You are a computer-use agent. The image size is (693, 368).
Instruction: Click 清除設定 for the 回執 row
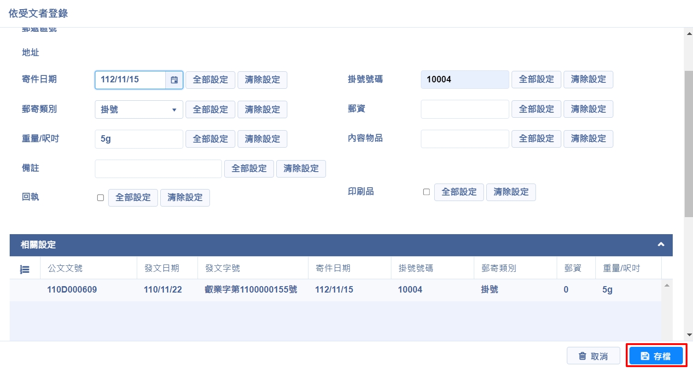tap(185, 198)
